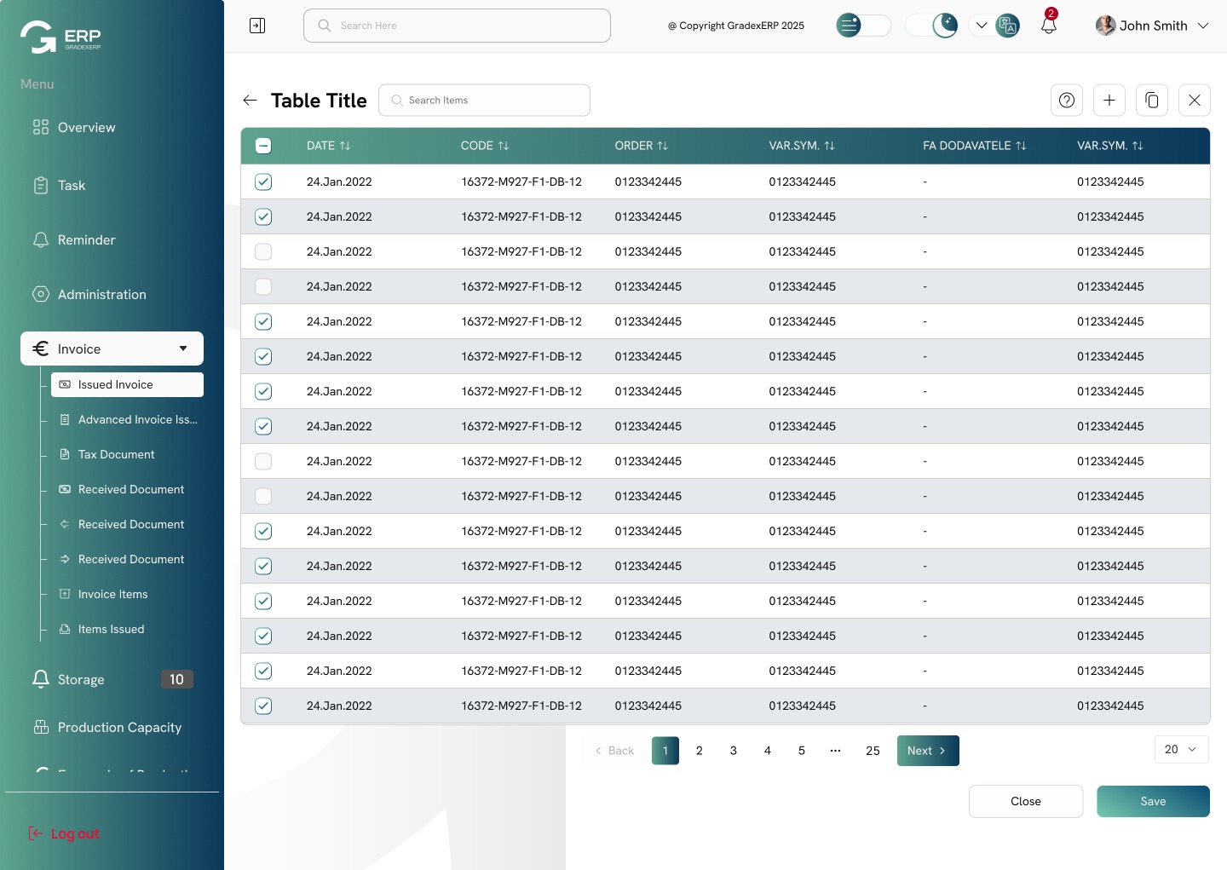Viewport: 1227px width, 870px height.
Task: Go back using the arrow beside Table Title
Action: point(250,101)
